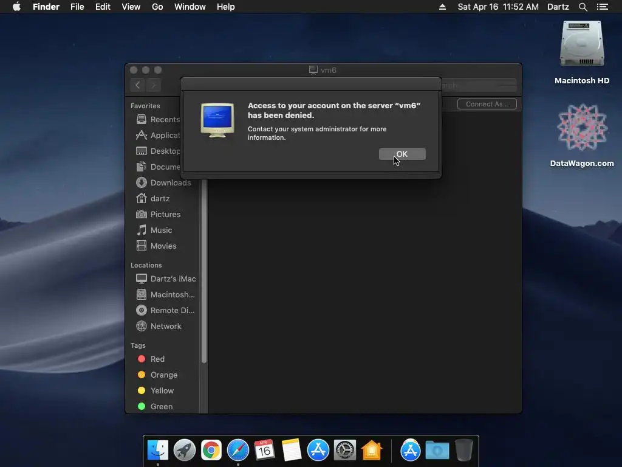Viewport: 622px width, 467px height.
Task: Open the Dartz user menu
Action: click(x=558, y=7)
